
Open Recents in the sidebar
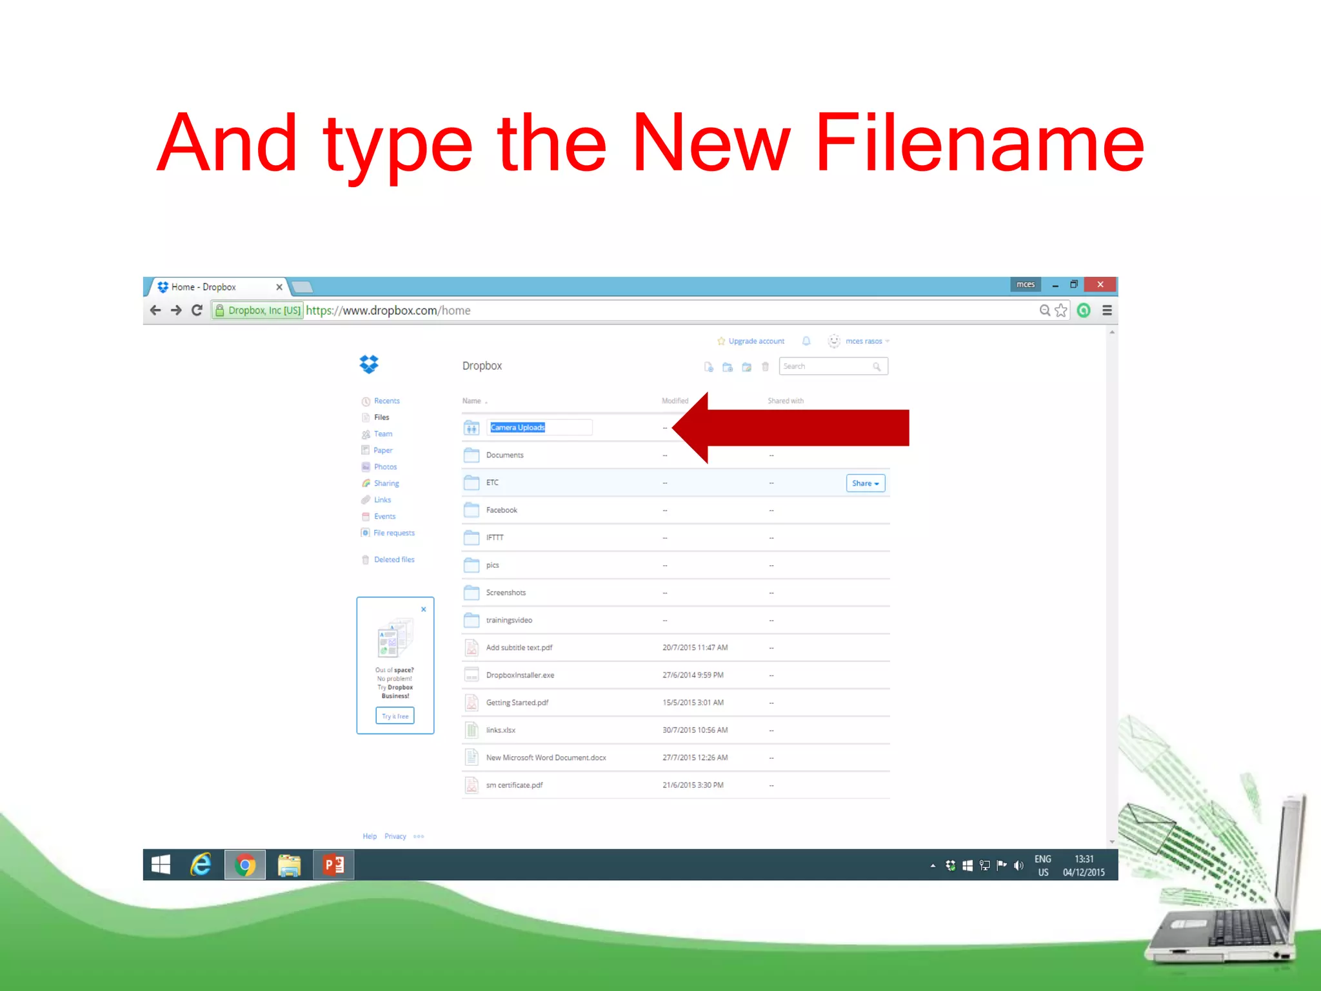[x=386, y=401]
